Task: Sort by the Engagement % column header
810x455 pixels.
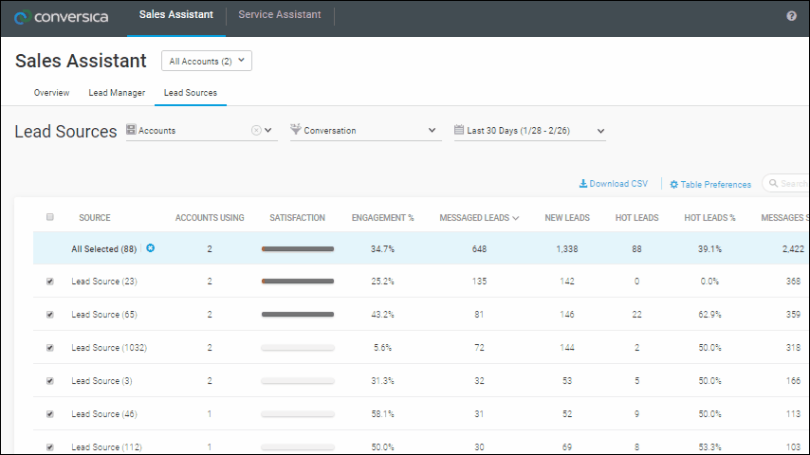Action: pyautogui.click(x=383, y=217)
